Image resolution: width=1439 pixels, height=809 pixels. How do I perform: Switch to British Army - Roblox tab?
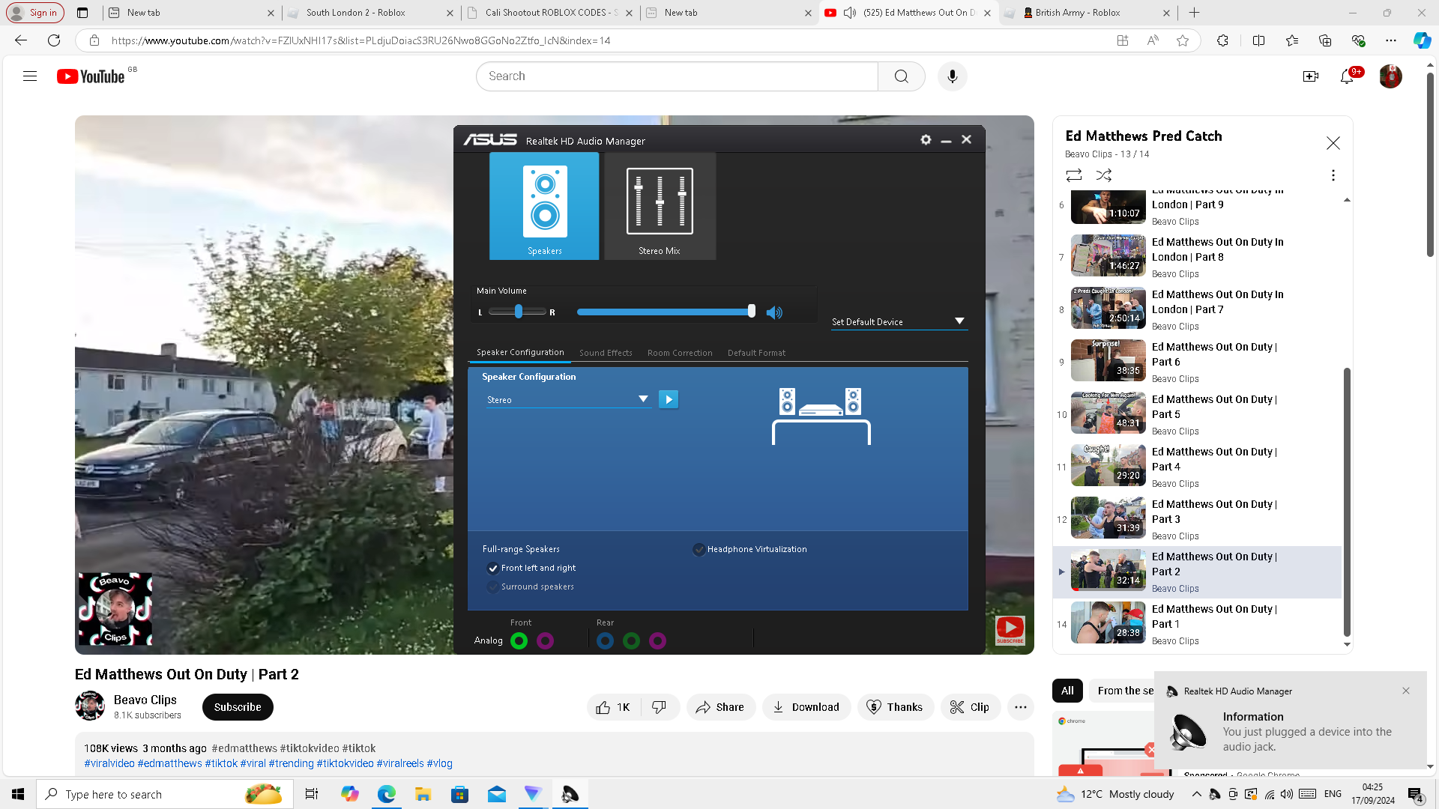coord(1087,13)
